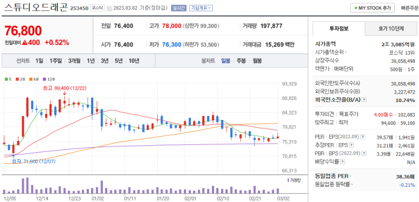
Task: Click the MY STOCK 추가 button
Action: [x=372, y=8]
